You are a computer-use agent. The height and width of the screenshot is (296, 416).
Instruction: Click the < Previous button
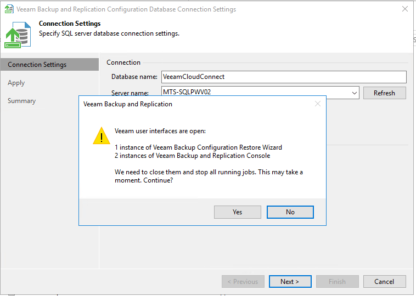(243, 282)
